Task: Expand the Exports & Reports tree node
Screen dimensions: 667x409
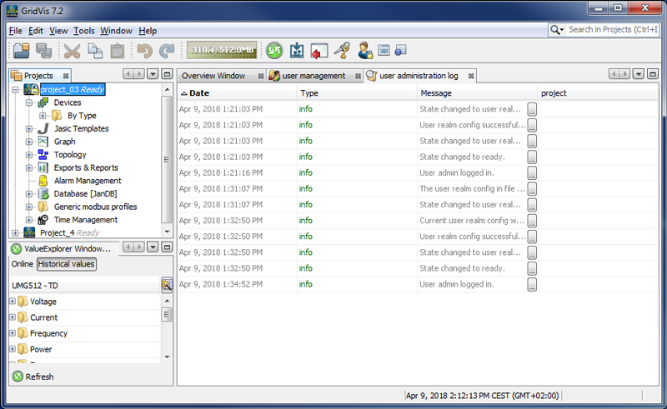Action: pyautogui.click(x=29, y=167)
